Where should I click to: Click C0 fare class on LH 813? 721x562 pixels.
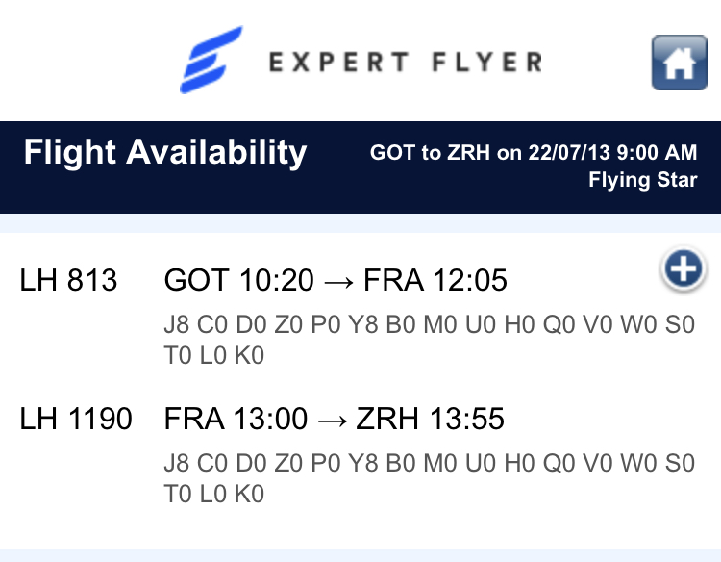click(212, 325)
